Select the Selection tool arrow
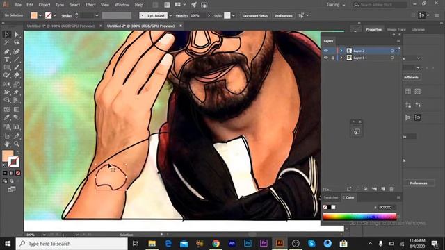This screenshot has height=250, width=445. (7, 34)
